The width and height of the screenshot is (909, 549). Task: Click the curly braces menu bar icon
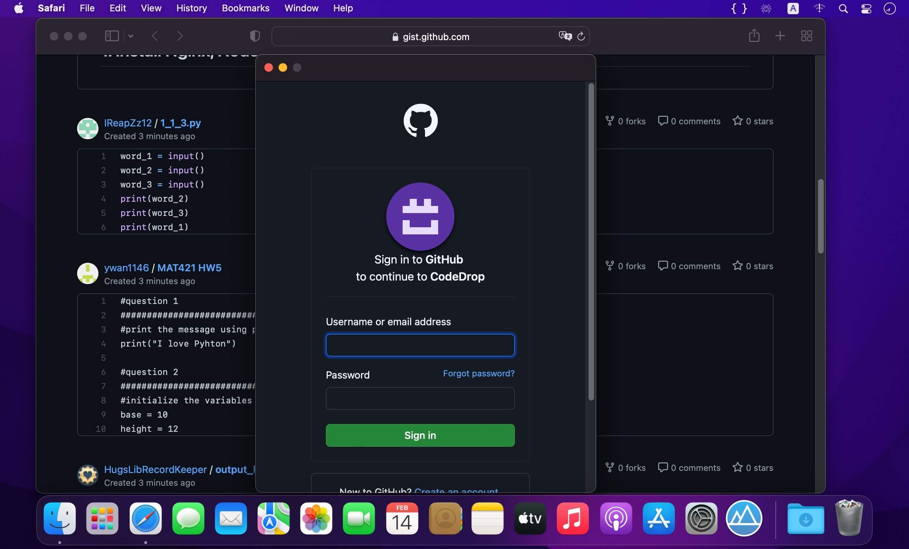(739, 8)
